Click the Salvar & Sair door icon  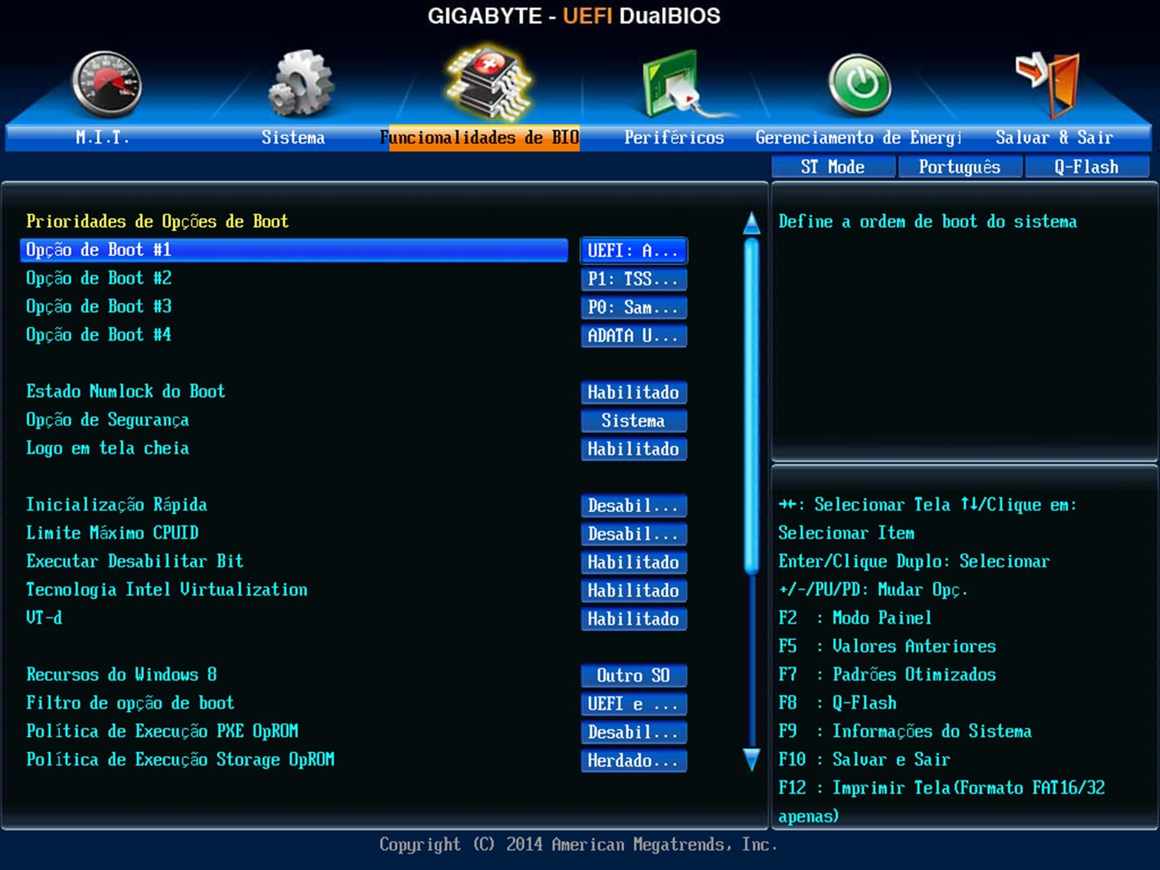click(1049, 85)
